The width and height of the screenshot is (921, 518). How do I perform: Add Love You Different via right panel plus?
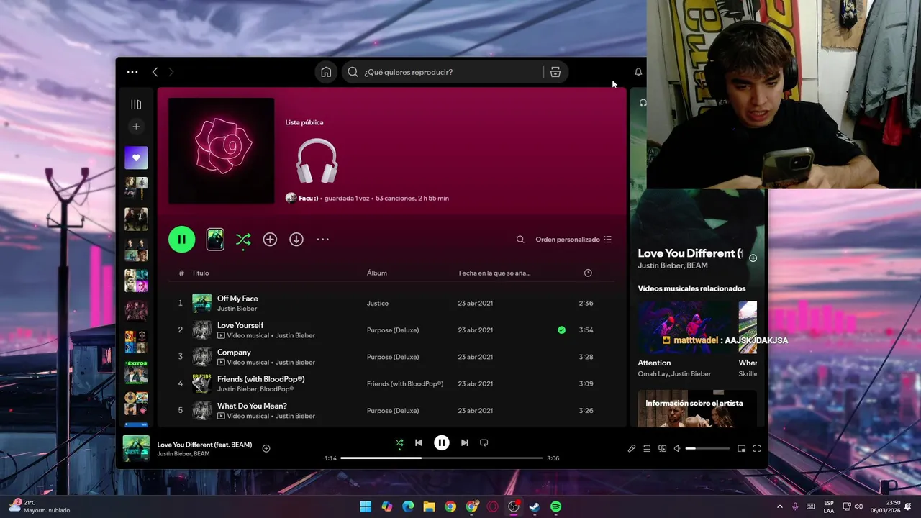coord(753,258)
